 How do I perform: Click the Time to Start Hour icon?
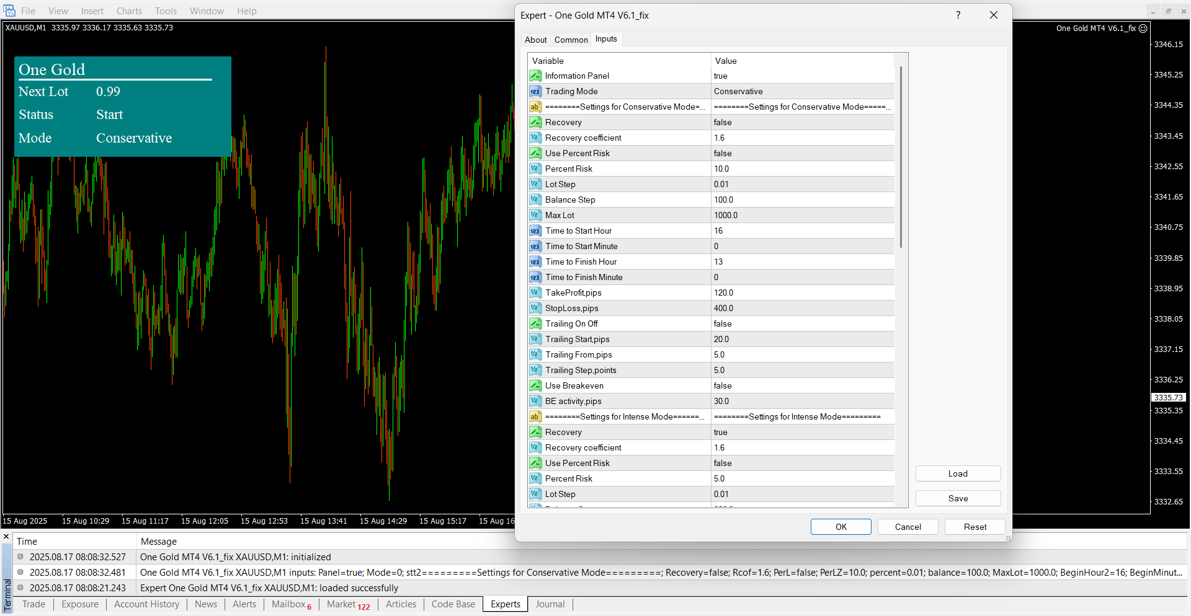pyautogui.click(x=535, y=231)
